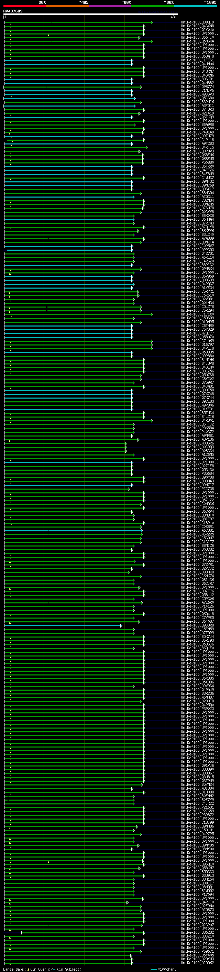
Task: Click the UniRef100_B6HHA4 label
Action: coord(197,220)
